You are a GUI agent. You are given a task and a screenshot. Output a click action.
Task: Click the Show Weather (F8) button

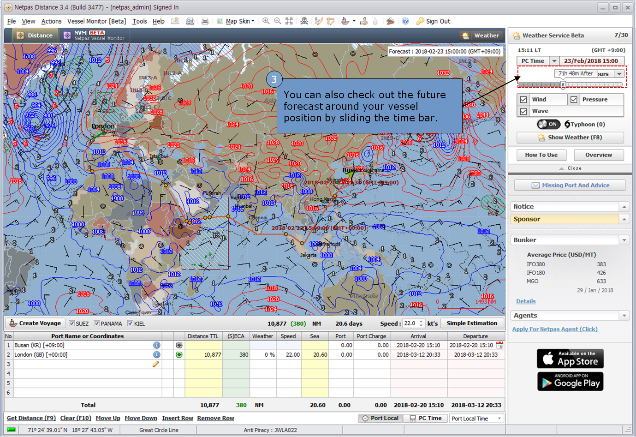coord(570,138)
